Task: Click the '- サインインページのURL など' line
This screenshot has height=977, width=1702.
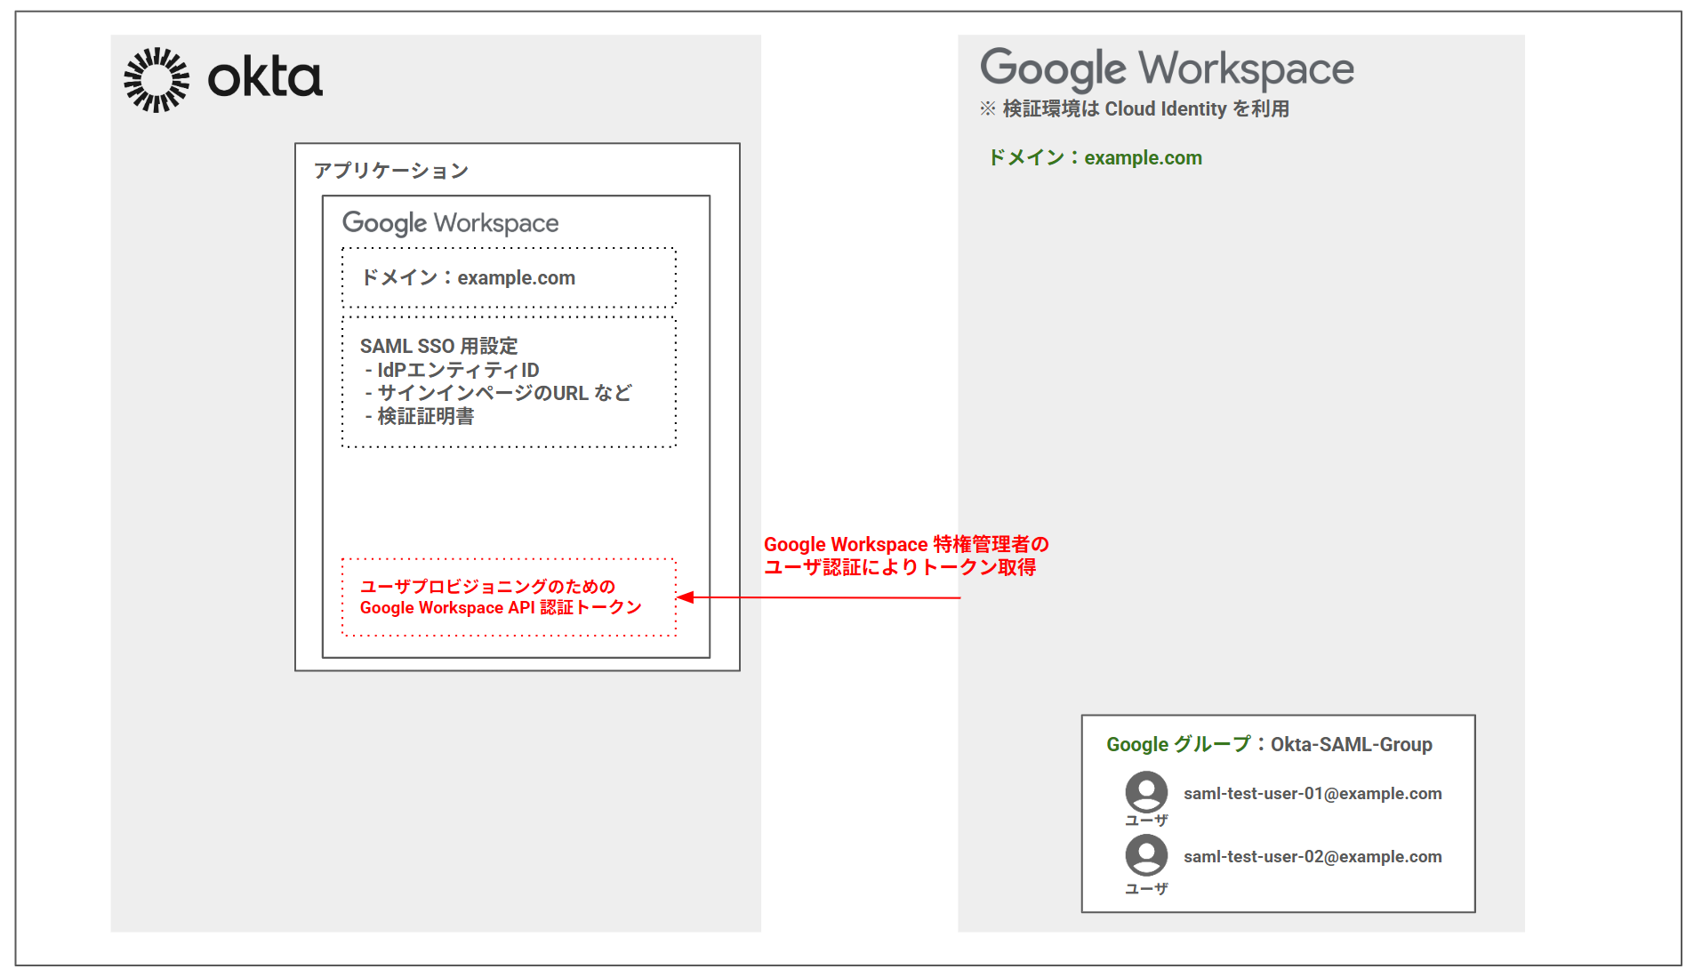Action: point(498,393)
